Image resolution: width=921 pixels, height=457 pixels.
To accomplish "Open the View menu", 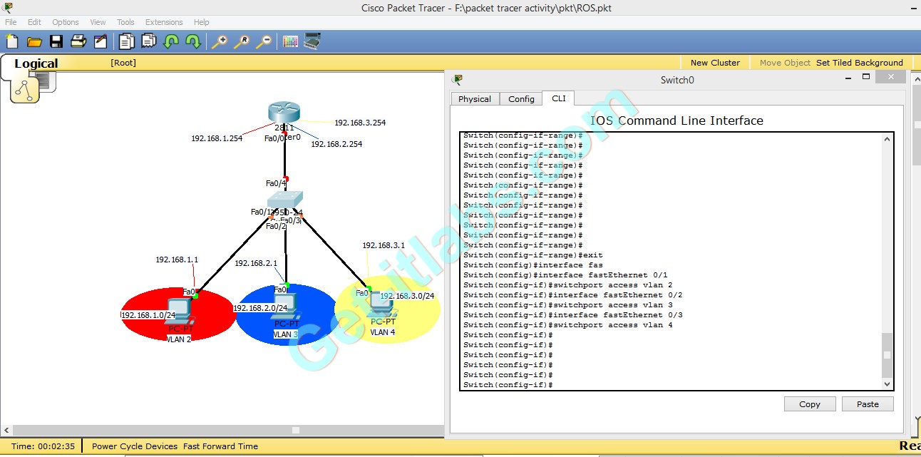I will click(x=98, y=22).
